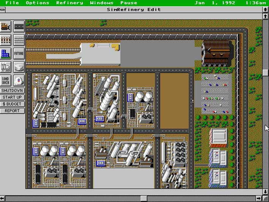Click the lower railroad track
The image size is (269, 202).
click(x=53, y=63)
